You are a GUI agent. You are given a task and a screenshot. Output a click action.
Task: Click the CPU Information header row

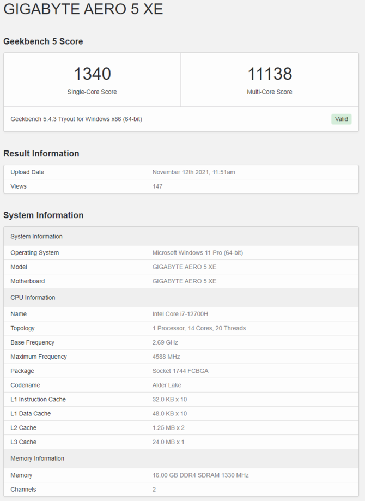pos(181,298)
